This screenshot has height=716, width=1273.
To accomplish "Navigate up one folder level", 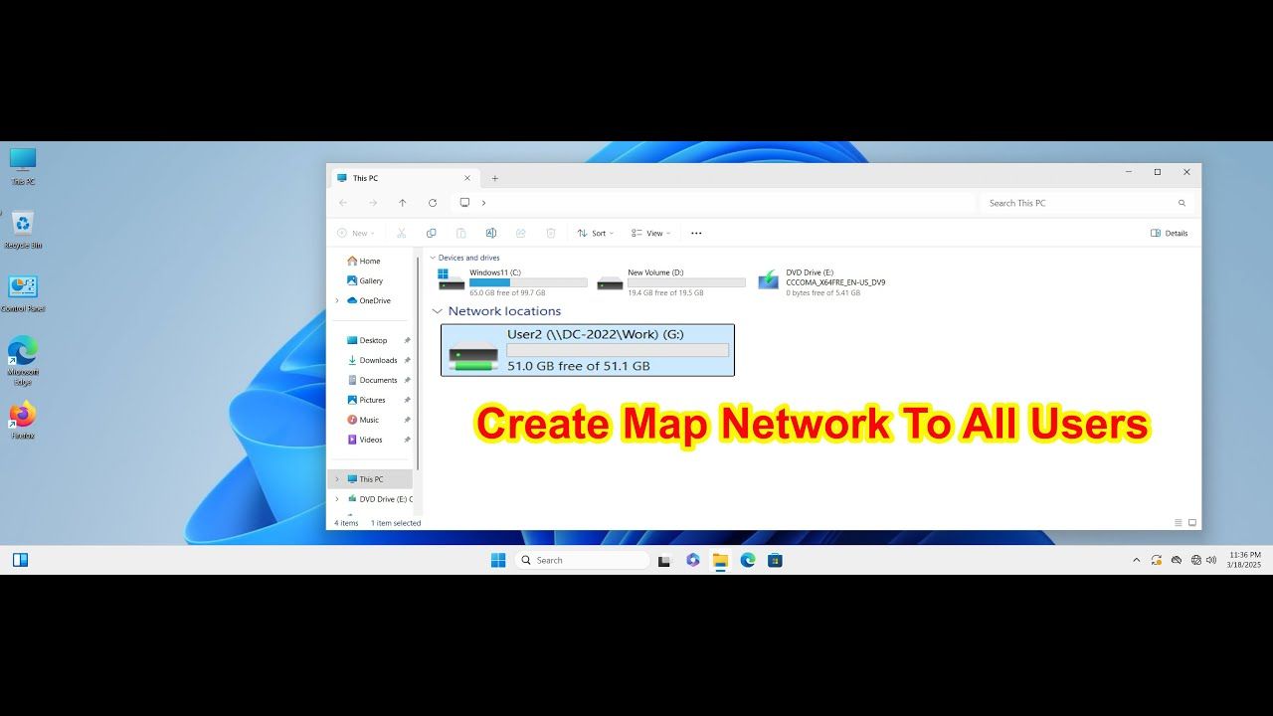I will pos(403,203).
